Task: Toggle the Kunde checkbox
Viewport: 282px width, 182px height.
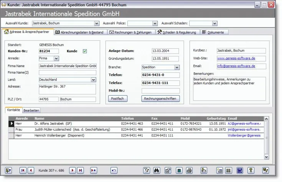Action: pyautogui.click(x=85, y=51)
